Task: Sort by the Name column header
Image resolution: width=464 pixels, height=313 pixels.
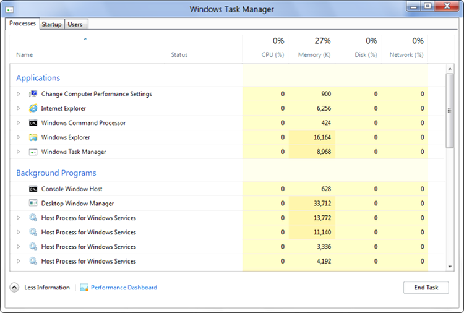Action: 25,54
